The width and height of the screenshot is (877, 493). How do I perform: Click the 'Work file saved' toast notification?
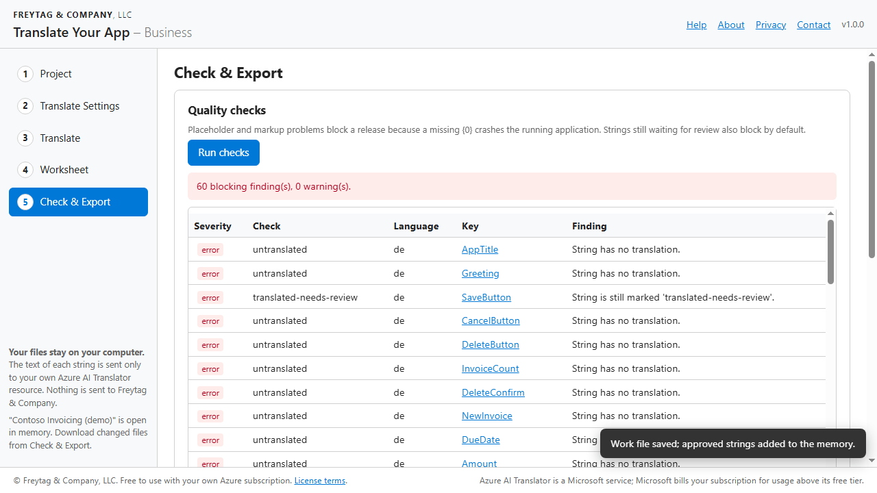(733, 444)
